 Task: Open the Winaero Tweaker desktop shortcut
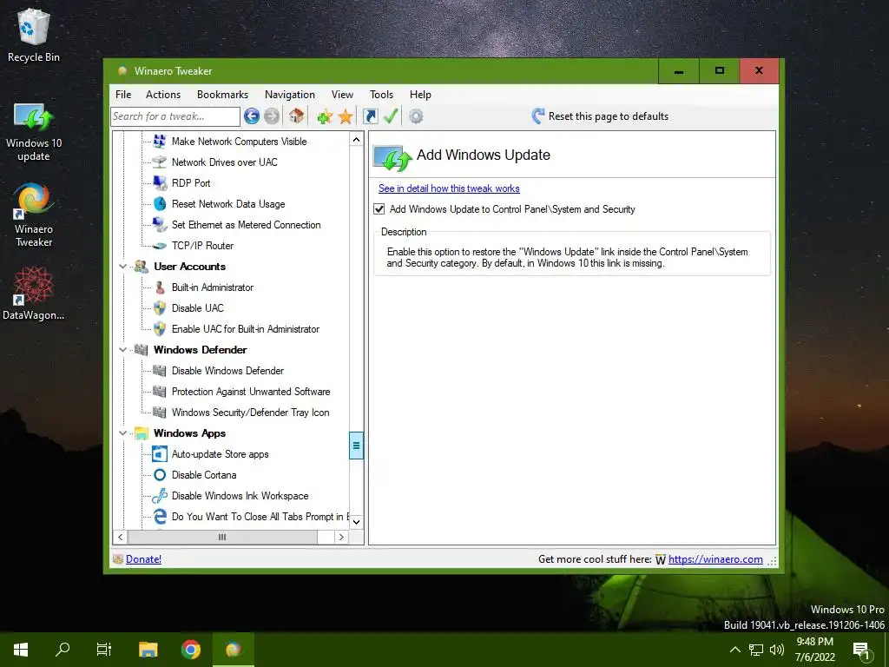click(x=34, y=215)
